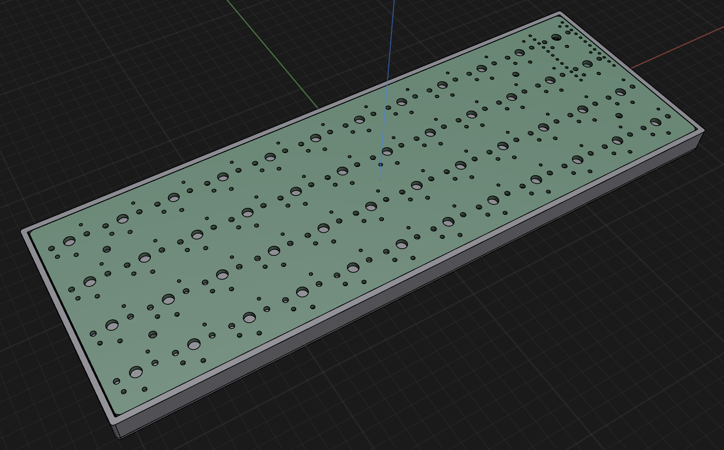Click where the blue axis meets the PCB

click(380, 179)
